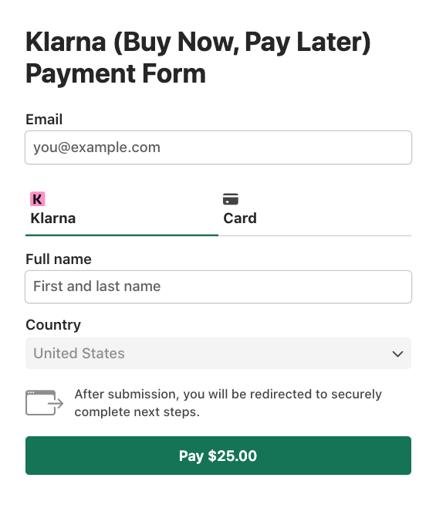Click the Klarna tab label text
The width and height of the screenshot is (436, 515).
point(53,218)
